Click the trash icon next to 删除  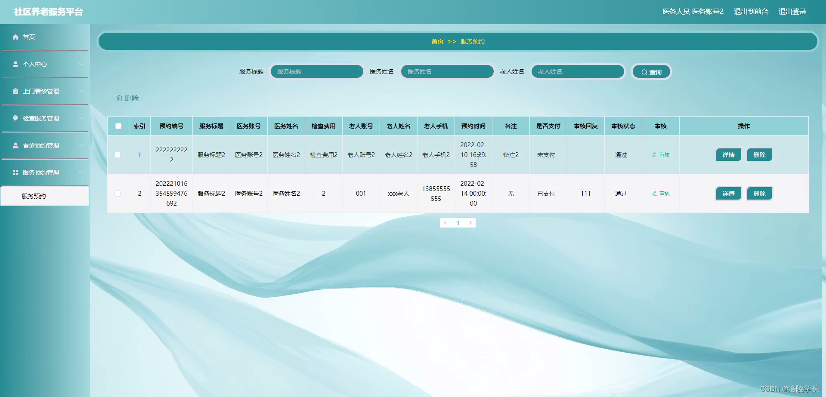[x=120, y=98]
